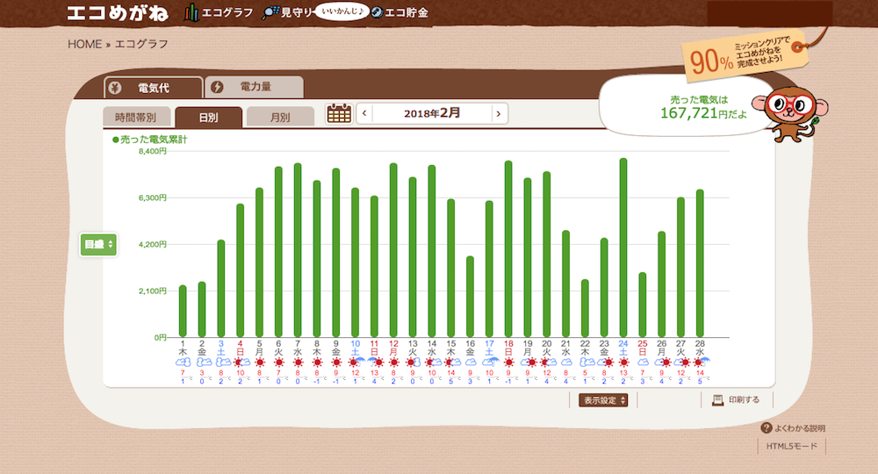
Task: Click the エコグラフ breadcrumb text
Action: [141, 44]
